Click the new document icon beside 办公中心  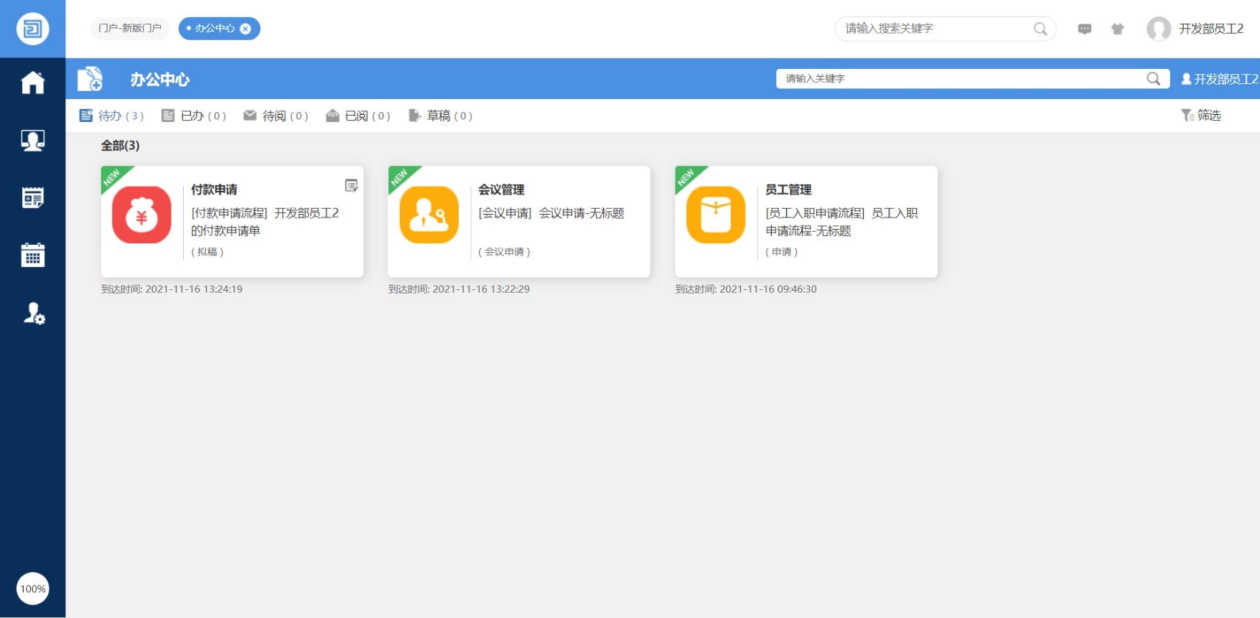pyautogui.click(x=90, y=78)
